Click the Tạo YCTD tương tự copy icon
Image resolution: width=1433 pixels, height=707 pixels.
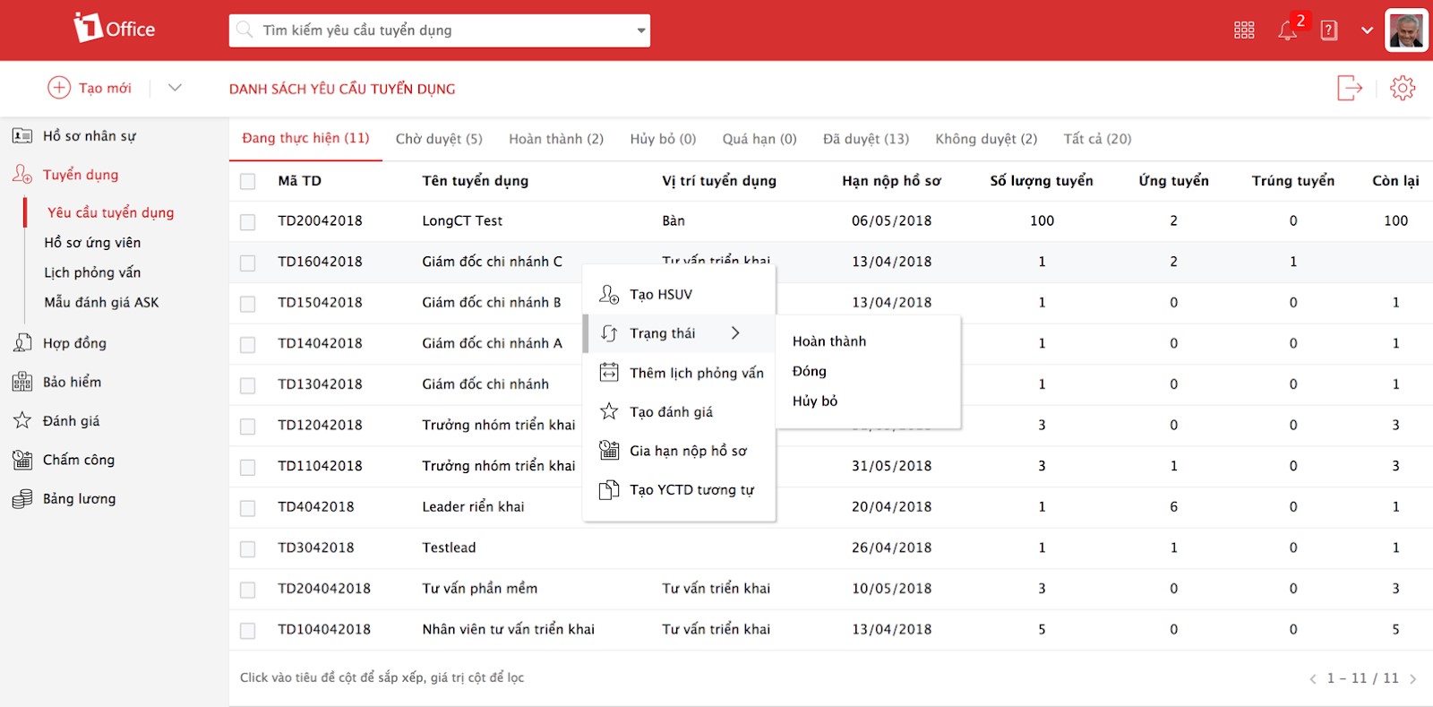pyautogui.click(x=609, y=489)
